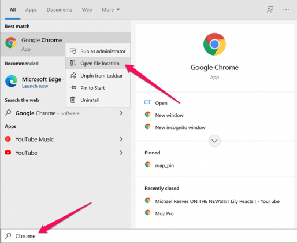Open the recently closed Michael Reeves YouTube page
297x243 pixels.
(x=217, y=201)
